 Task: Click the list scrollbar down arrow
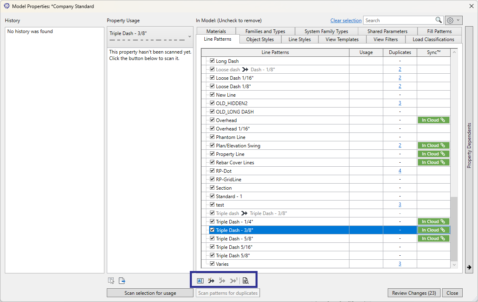454,265
